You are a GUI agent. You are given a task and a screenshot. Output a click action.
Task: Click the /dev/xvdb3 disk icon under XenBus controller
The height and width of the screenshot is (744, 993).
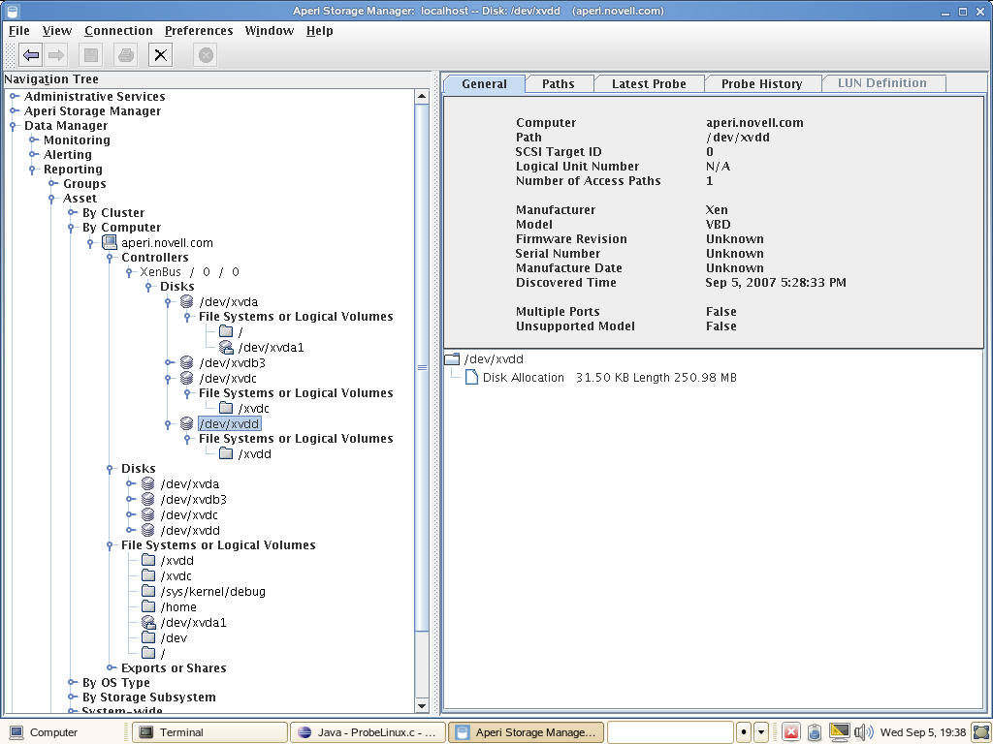click(187, 362)
